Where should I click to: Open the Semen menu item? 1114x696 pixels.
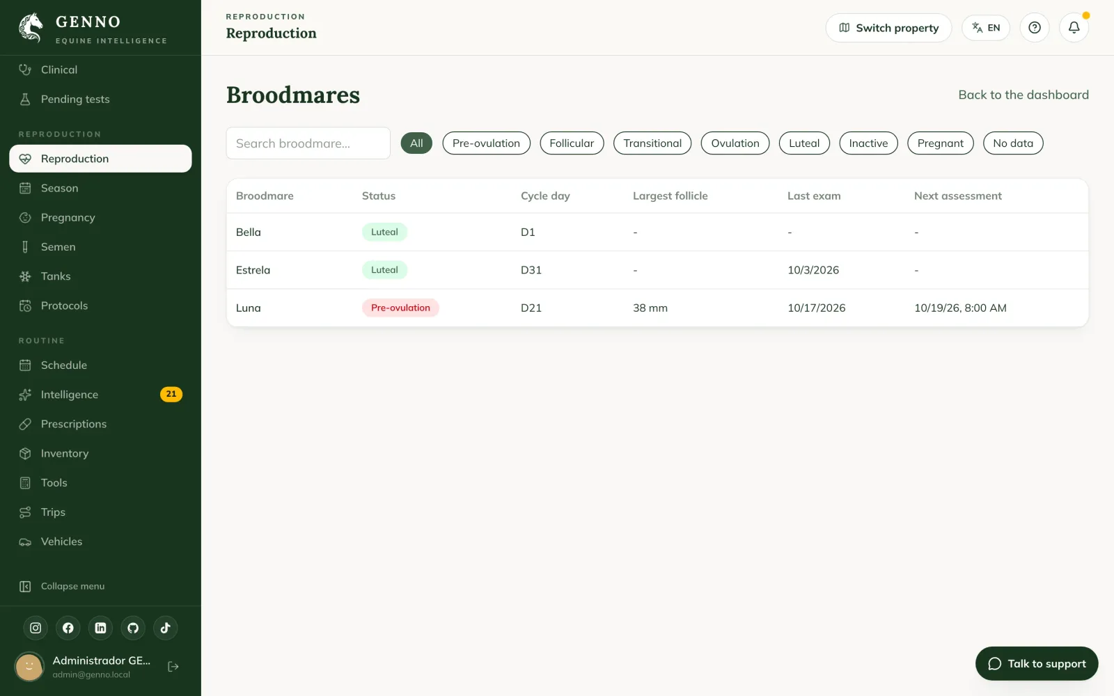100,246
